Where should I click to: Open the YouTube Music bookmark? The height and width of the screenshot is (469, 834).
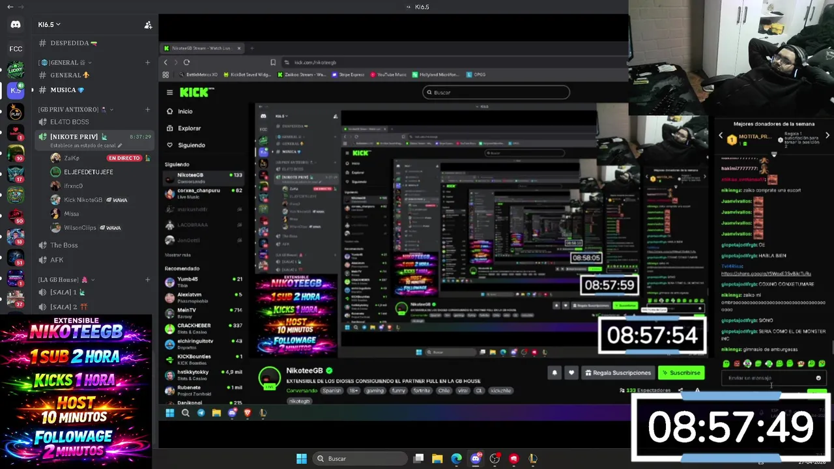(x=388, y=75)
